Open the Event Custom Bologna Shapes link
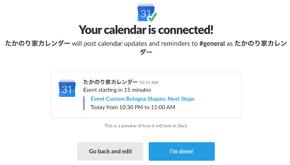 pyautogui.click(x=142, y=99)
